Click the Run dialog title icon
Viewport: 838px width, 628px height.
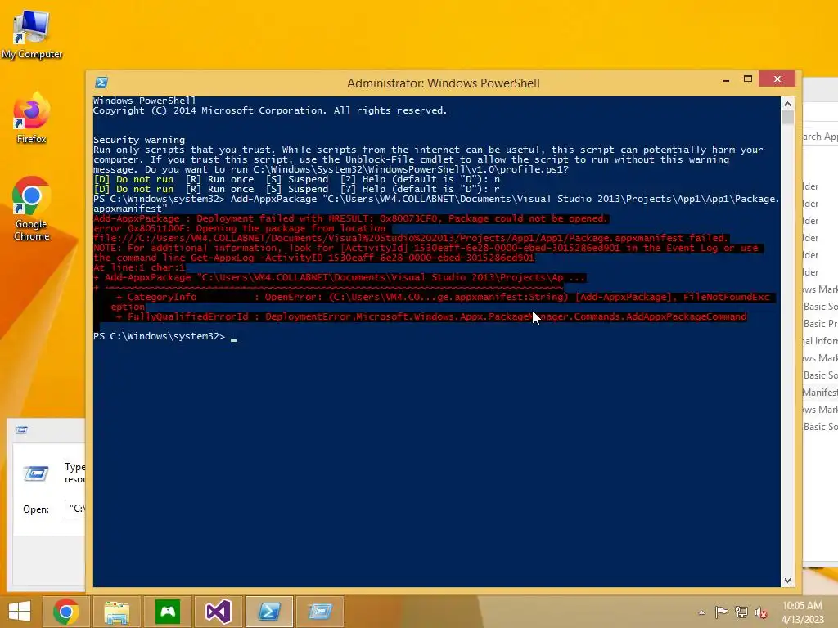point(21,430)
